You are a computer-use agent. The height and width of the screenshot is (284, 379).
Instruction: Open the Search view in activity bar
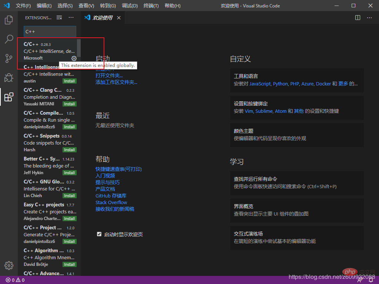pyautogui.click(x=9, y=39)
